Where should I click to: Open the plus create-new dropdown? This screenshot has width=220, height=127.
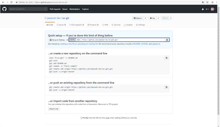(207, 9)
